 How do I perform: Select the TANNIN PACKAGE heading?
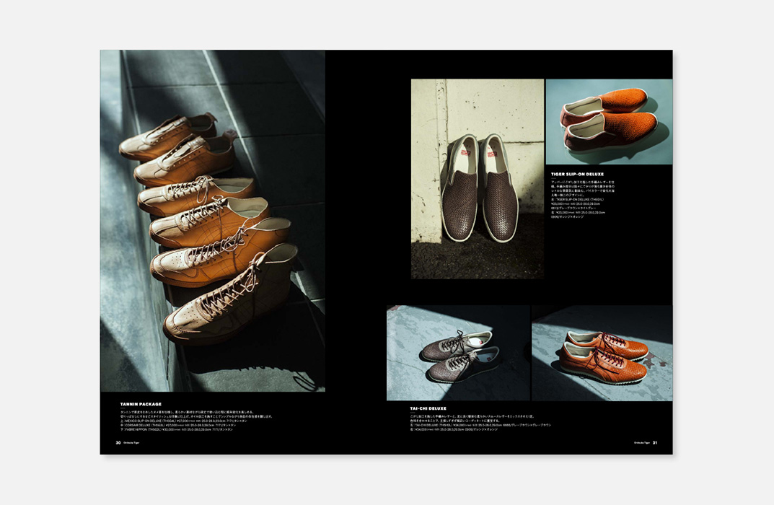click(x=141, y=404)
